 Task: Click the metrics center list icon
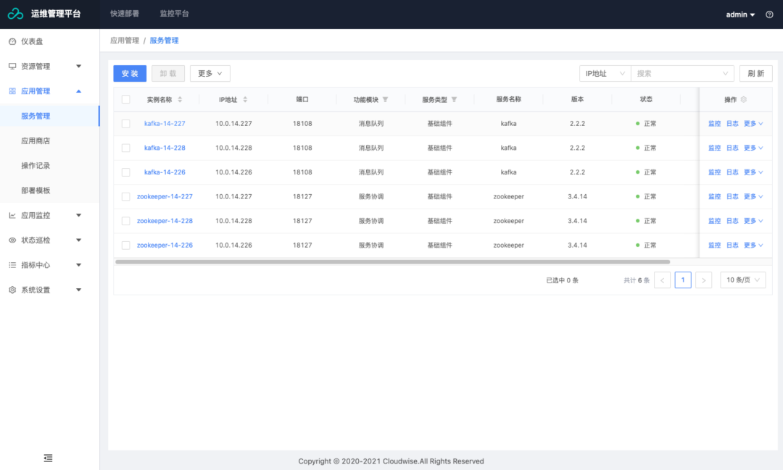tap(12, 266)
